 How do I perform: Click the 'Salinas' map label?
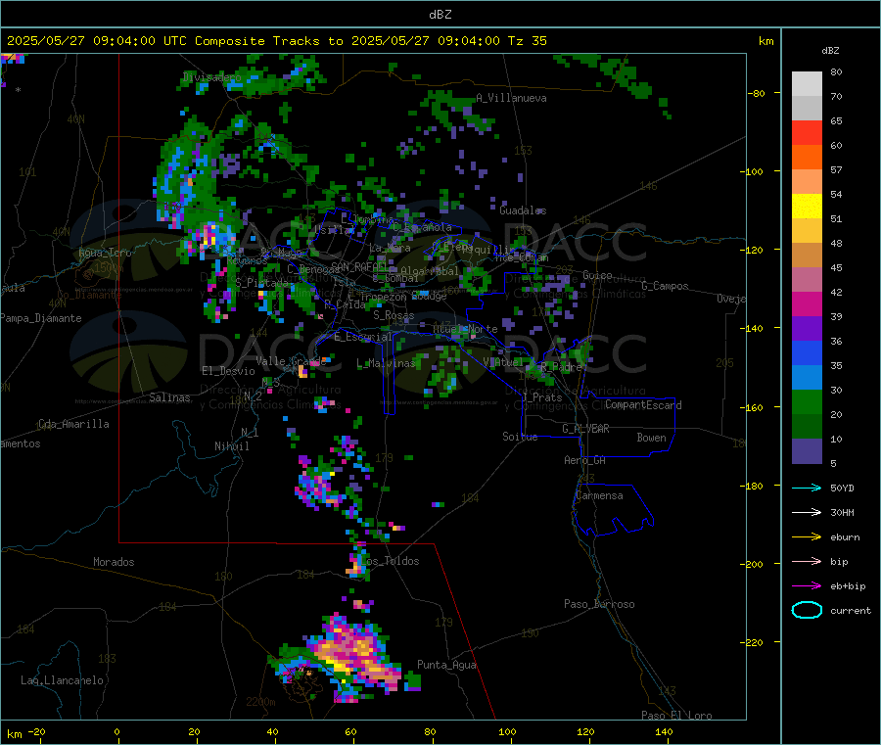pyautogui.click(x=169, y=397)
